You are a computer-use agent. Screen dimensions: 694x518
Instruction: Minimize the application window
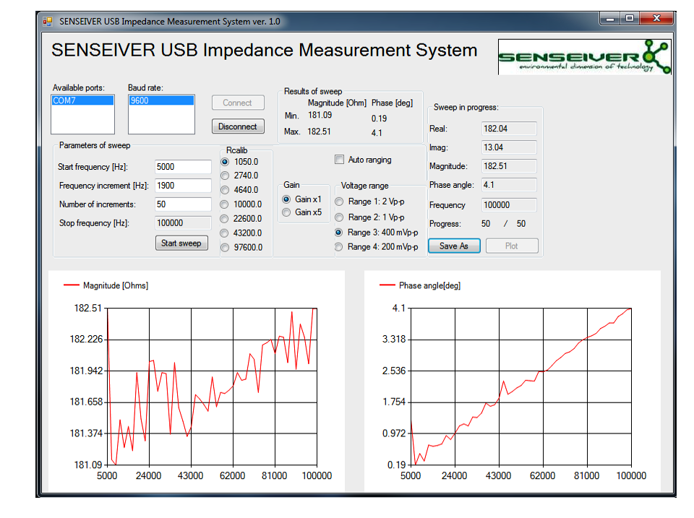[x=610, y=20]
